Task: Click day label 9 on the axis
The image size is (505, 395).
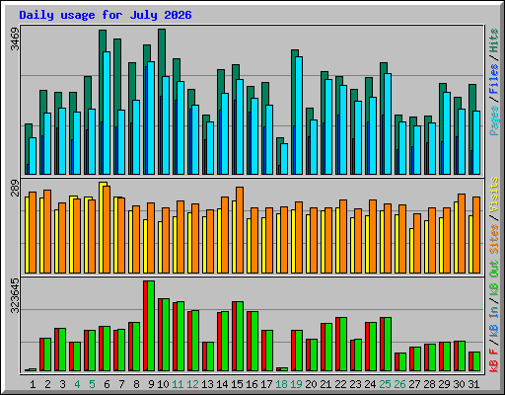Action: click(151, 384)
